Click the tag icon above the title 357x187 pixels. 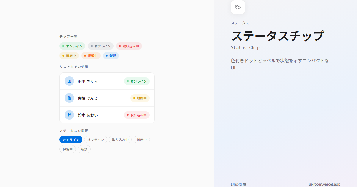point(238,7)
